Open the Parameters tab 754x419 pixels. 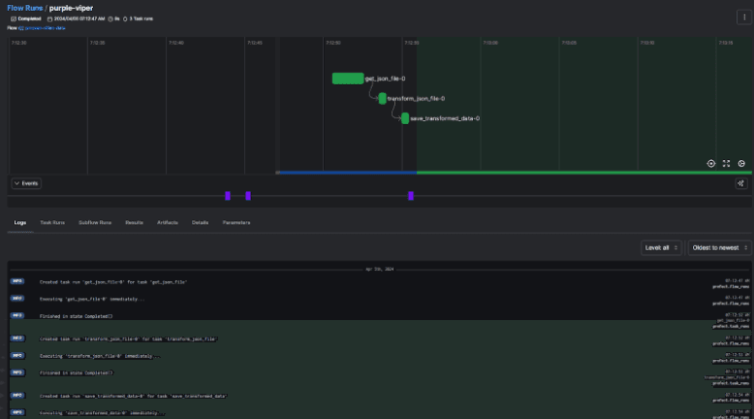pyautogui.click(x=236, y=222)
